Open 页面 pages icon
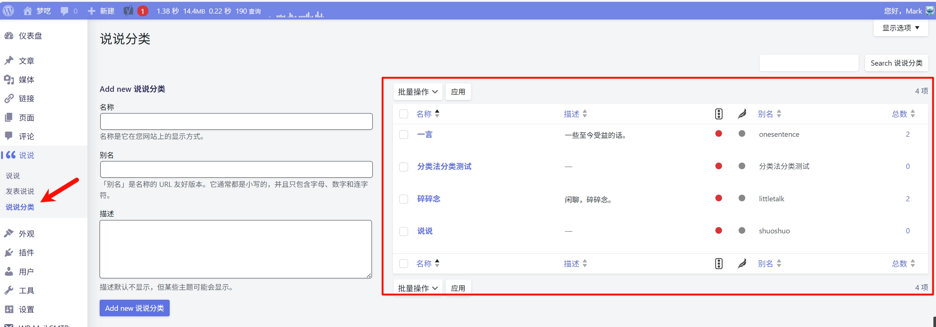The height and width of the screenshot is (327, 936). (x=9, y=118)
